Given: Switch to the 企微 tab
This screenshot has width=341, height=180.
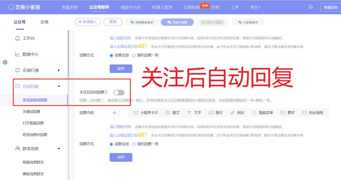Looking at the screenshot, I should click(44, 22).
